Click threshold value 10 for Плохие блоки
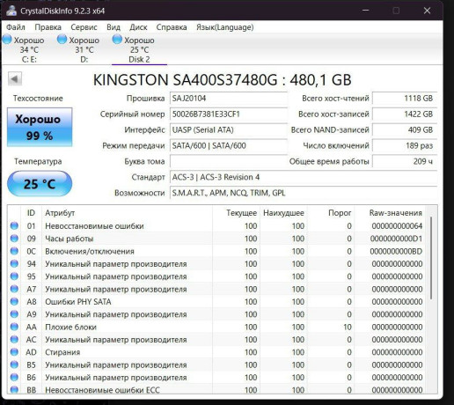This screenshot has width=454, height=405. pos(348,327)
